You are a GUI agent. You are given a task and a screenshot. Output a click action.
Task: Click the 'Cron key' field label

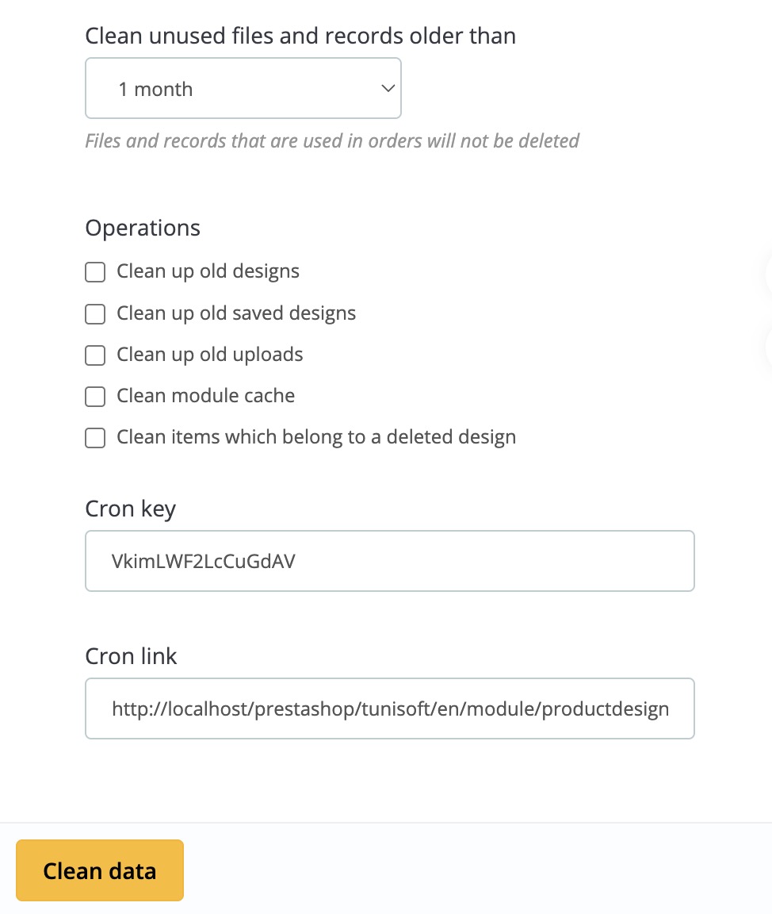pyautogui.click(x=131, y=509)
